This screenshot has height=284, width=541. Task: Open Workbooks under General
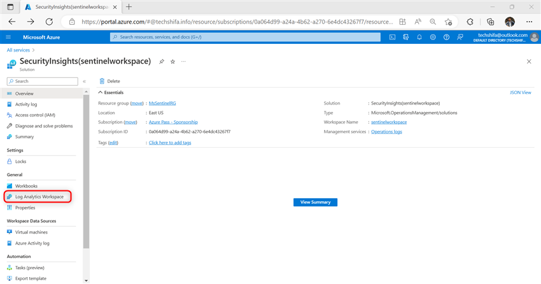(x=41, y=186)
